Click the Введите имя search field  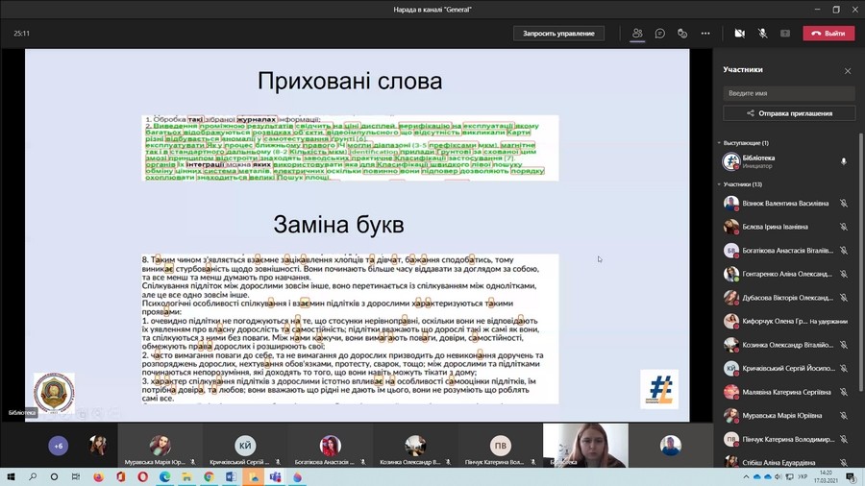[789, 93]
